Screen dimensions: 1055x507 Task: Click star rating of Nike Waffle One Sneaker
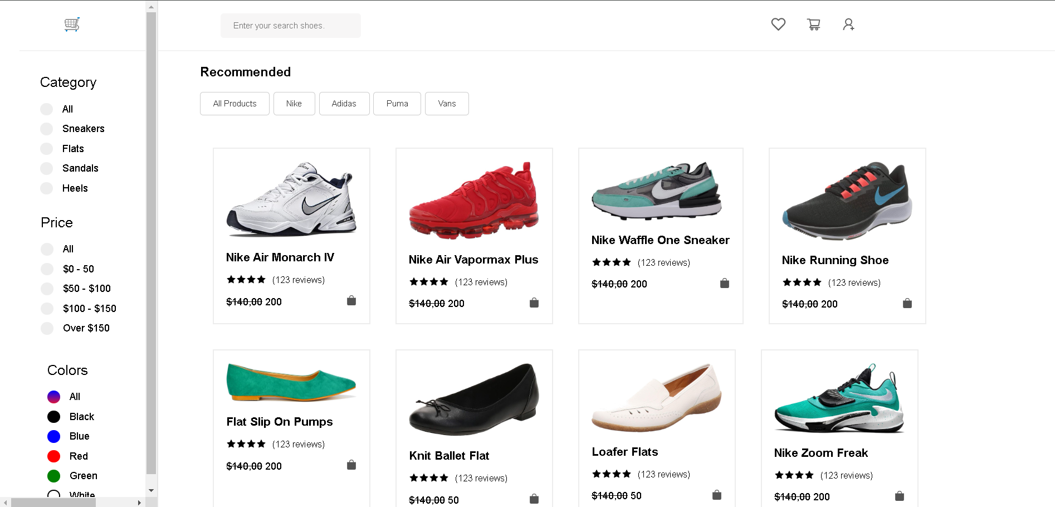tap(611, 262)
